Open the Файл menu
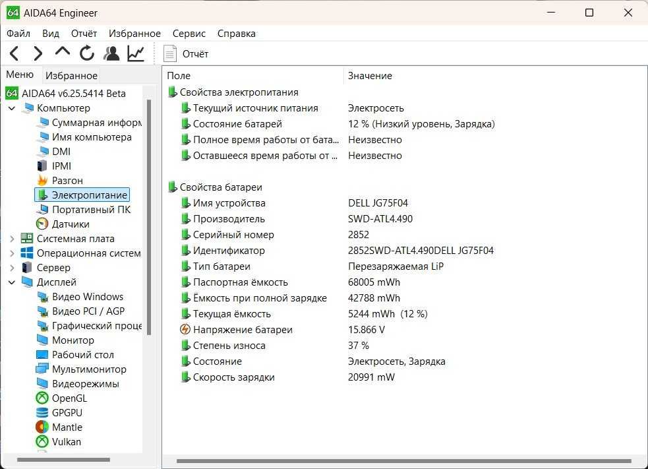This screenshot has width=648, height=469. pyautogui.click(x=18, y=34)
